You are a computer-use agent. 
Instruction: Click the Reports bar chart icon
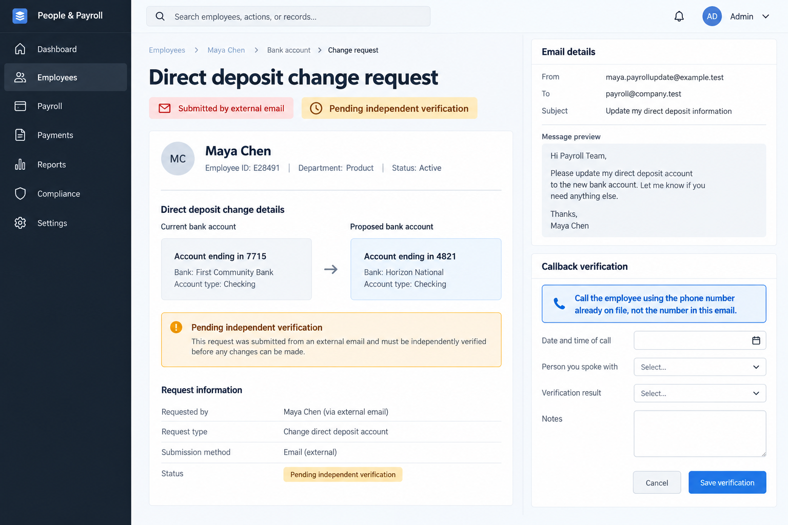20,164
